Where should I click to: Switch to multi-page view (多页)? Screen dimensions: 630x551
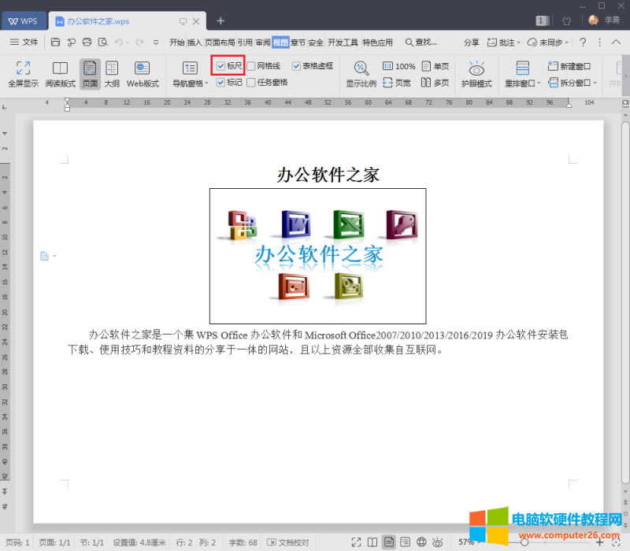(436, 82)
